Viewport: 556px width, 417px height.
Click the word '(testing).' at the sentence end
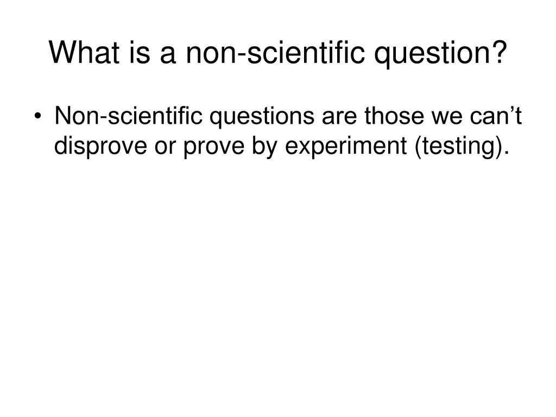coord(462,147)
